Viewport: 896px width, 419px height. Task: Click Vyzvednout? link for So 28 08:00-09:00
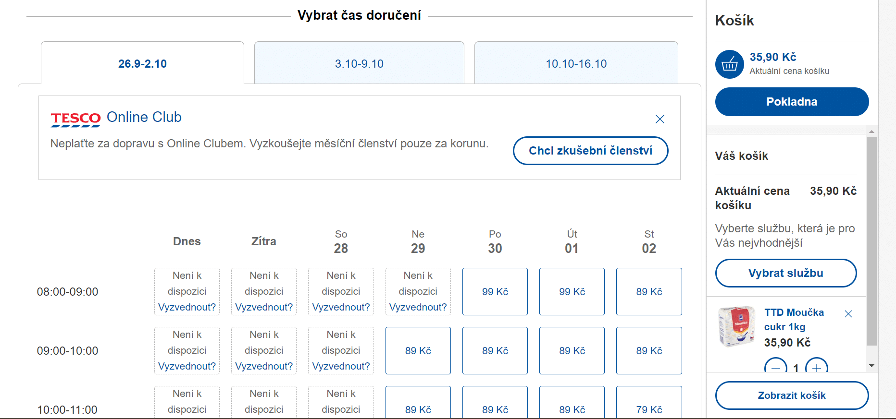[341, 307]
